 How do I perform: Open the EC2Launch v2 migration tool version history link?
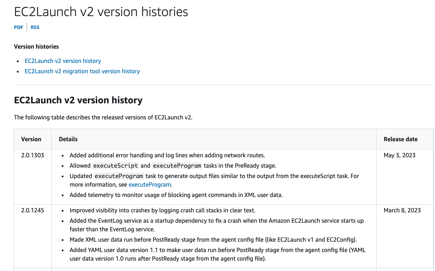pos(82,71)
